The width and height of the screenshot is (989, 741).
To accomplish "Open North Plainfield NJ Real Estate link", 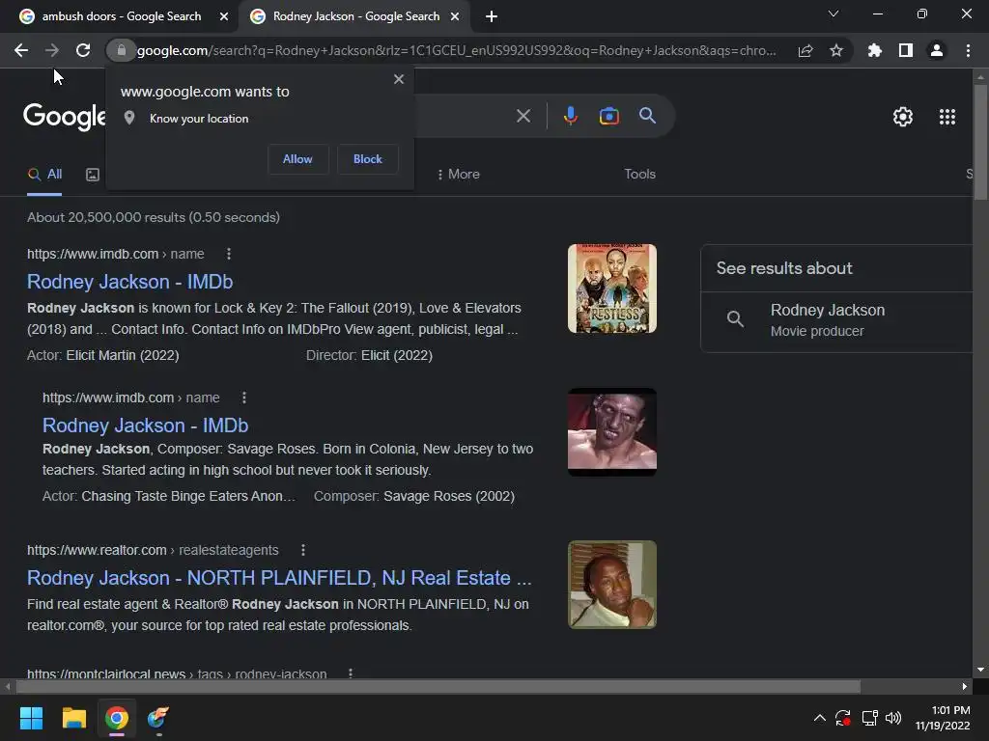I will [279, 578].
